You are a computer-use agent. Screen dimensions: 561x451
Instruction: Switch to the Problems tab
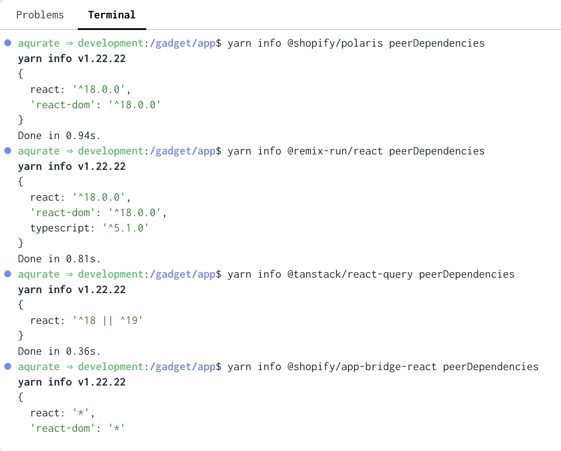[40, 15]
